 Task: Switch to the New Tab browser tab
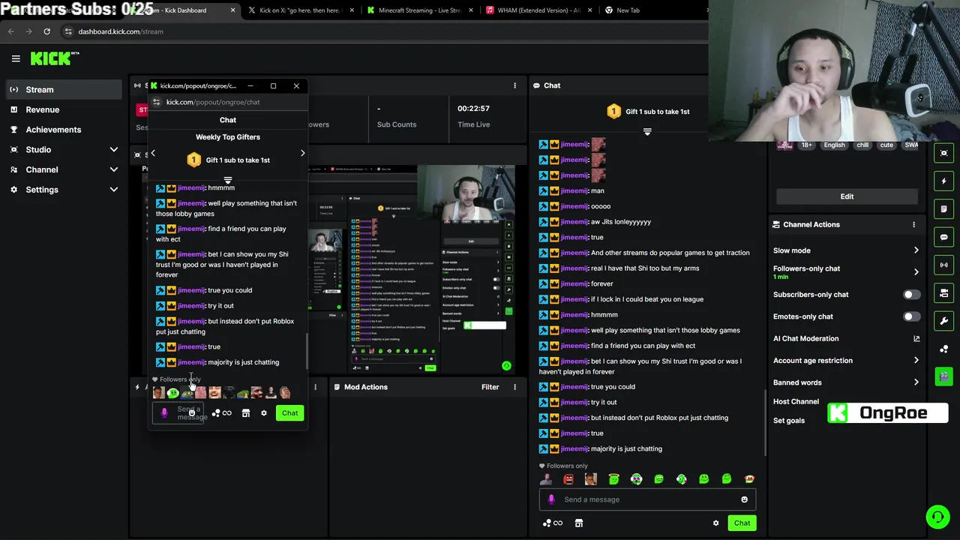point(628,10)
